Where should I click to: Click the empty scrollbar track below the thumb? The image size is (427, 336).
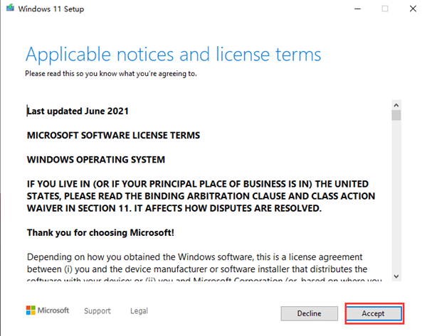click(x=396, y=199)
